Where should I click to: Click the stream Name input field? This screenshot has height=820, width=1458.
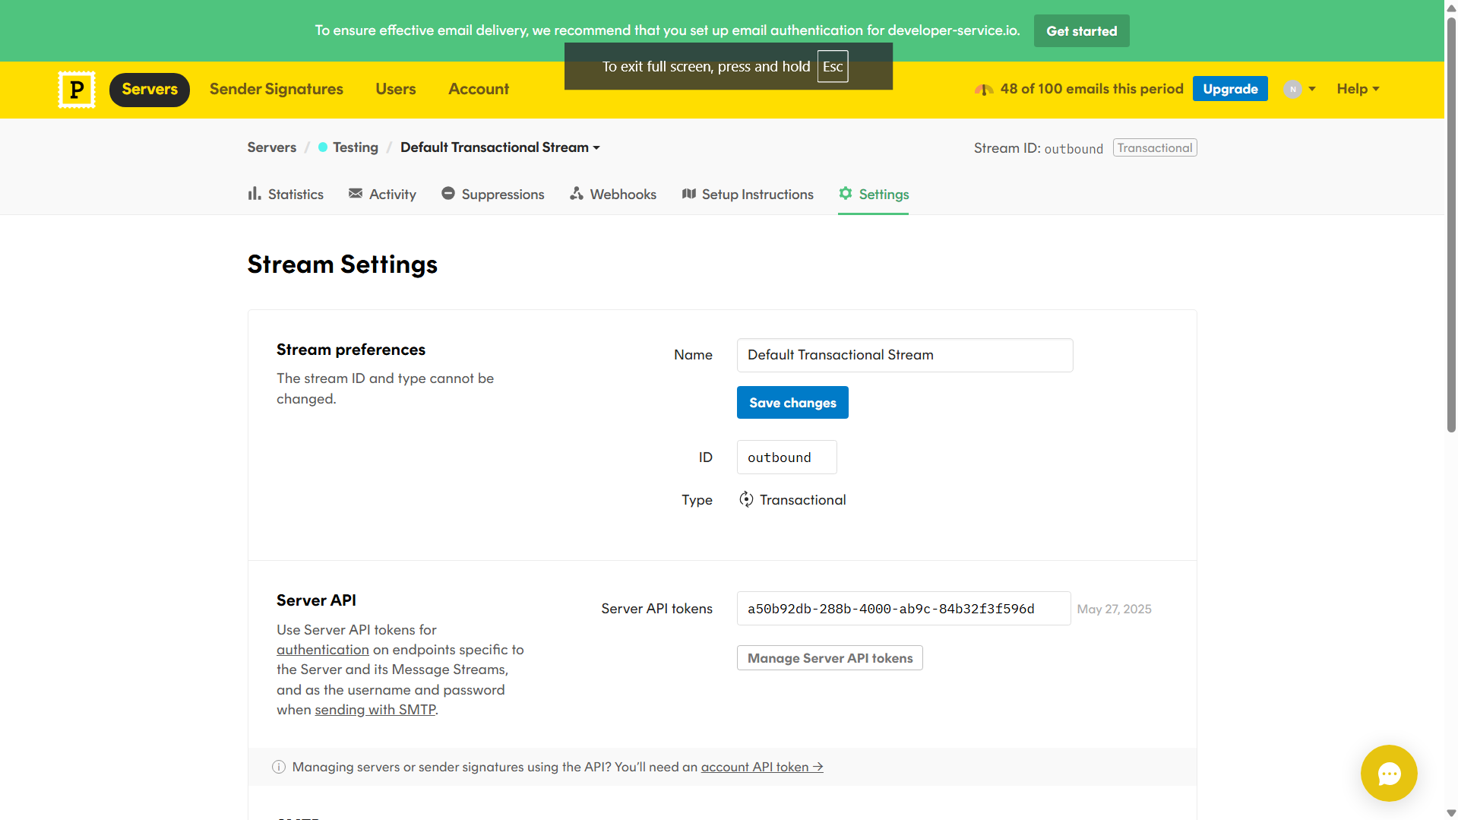pos(904,355)
